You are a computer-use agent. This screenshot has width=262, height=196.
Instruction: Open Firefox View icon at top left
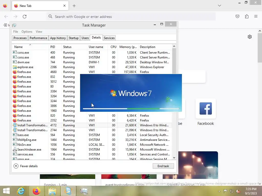5,6
